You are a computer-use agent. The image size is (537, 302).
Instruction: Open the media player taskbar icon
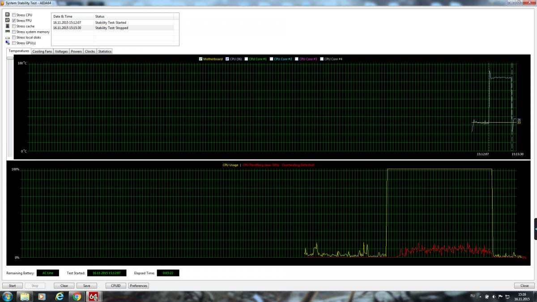pyautogui.click(x=42, y=296)
